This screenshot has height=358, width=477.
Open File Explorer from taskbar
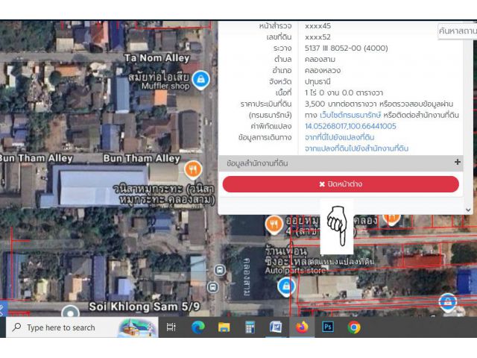click(224, 327)
